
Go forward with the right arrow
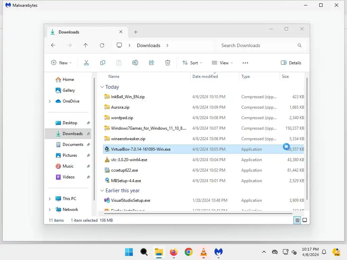pos(69,45)
